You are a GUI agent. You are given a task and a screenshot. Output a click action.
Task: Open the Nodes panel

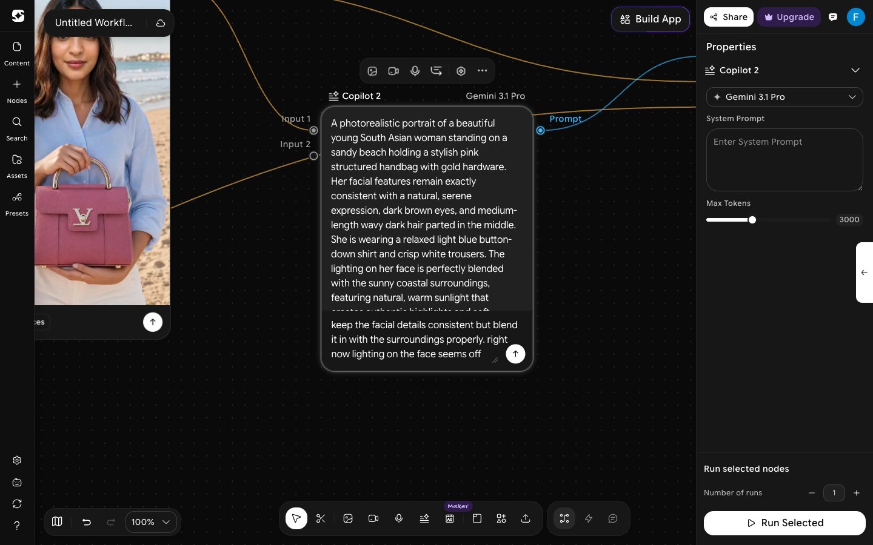pos(17,91)
